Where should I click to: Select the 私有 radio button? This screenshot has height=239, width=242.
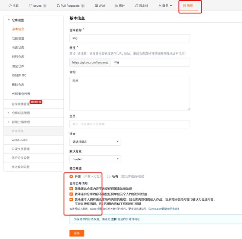[109, 177]
